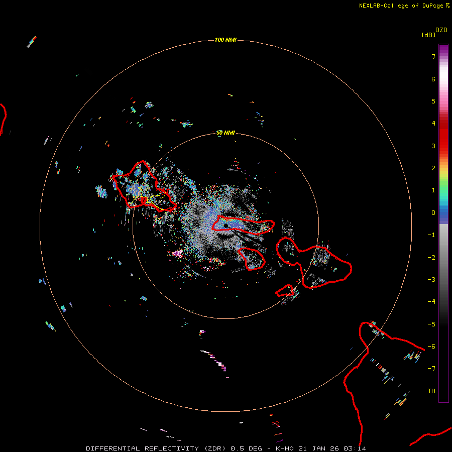
Task: Click the vertical ZDR color bar legend
Action: coord(443,223)
